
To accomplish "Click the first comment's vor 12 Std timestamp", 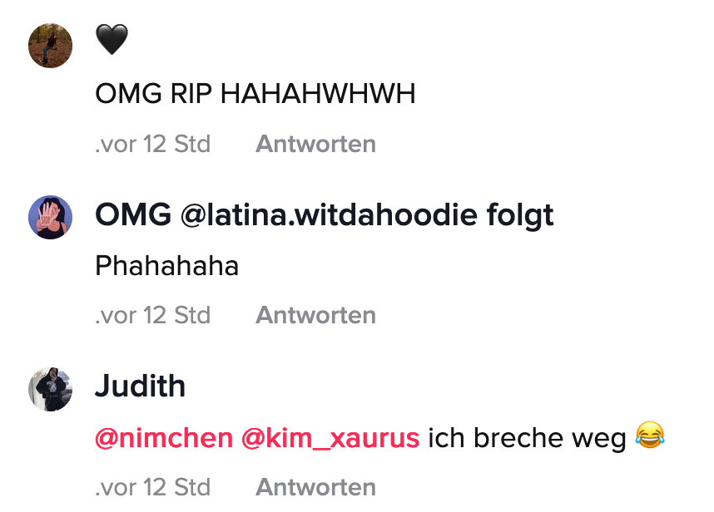I will click(x=152, y=144).
